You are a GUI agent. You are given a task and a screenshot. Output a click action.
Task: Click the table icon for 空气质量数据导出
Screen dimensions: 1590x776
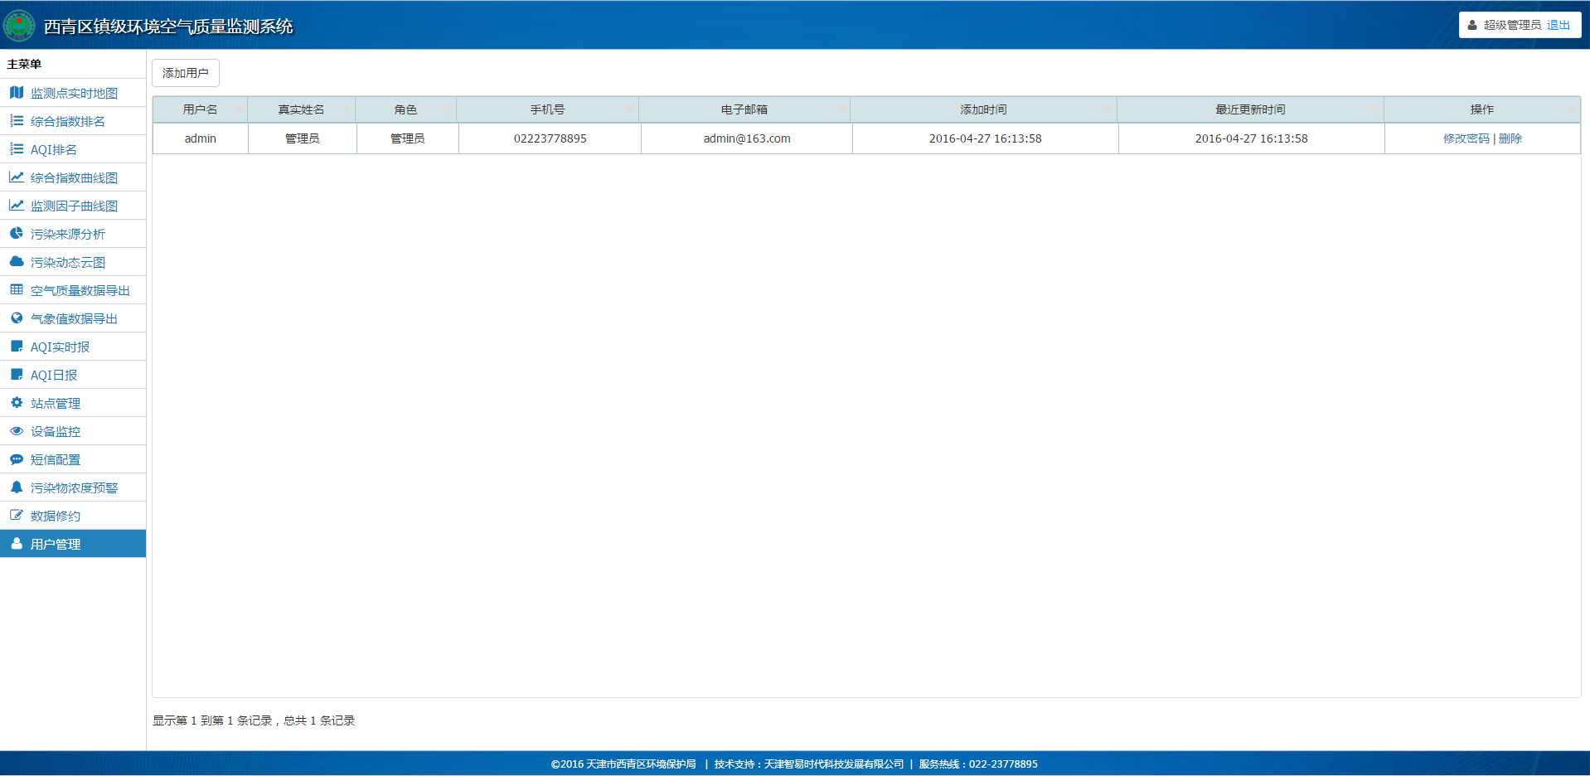[x=17, y=290]
